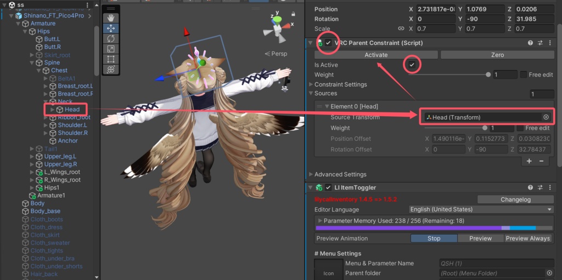Screen dimensions: 562x280
Task: Open VRC Parent Constraint more options menu
Action: coord(550,43)
